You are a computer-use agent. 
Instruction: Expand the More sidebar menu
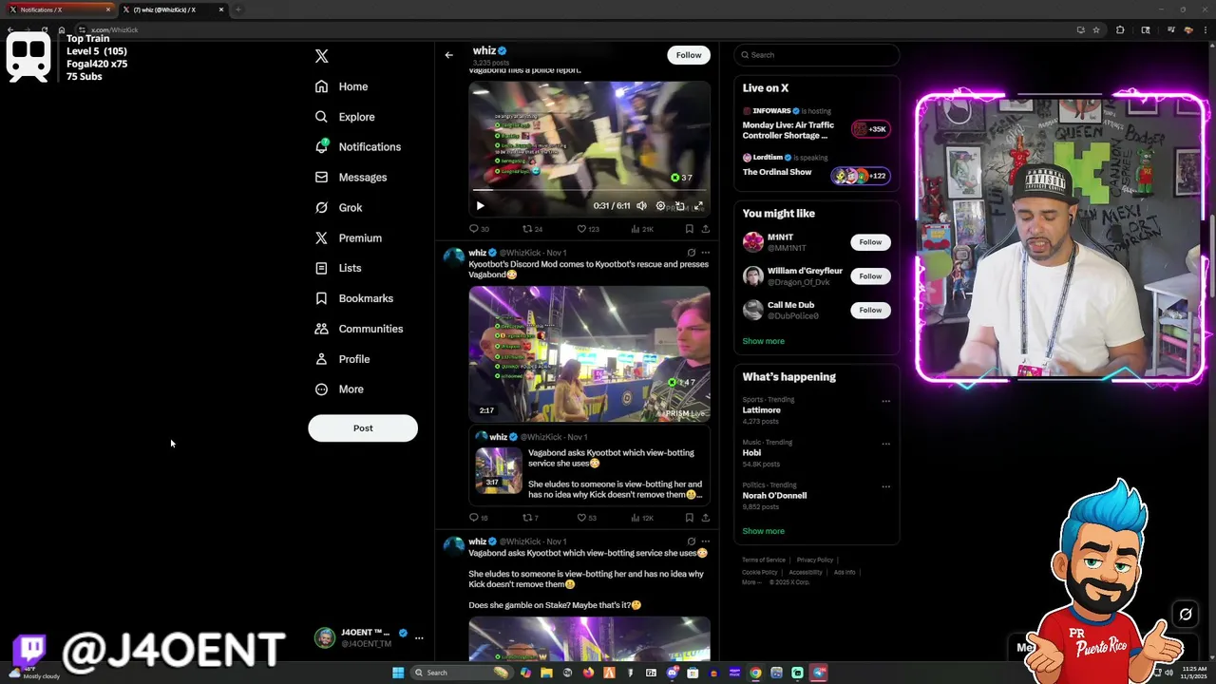340,389
